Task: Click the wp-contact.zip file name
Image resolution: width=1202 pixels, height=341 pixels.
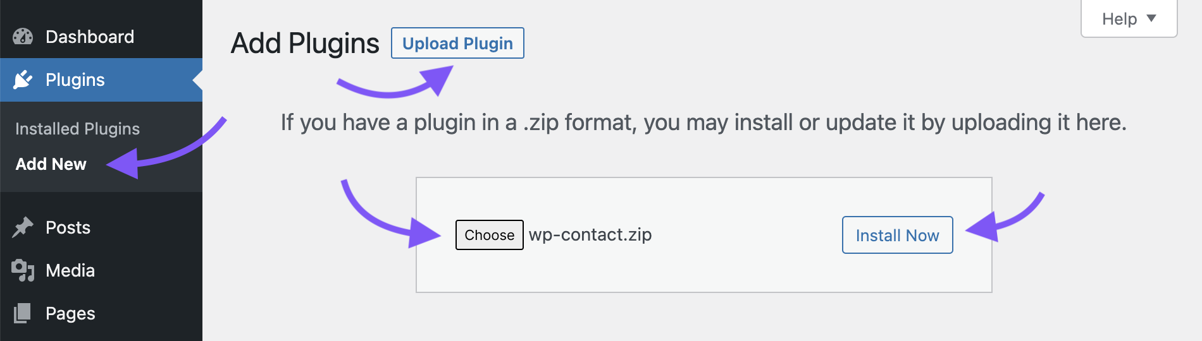Action: (590, 235)
